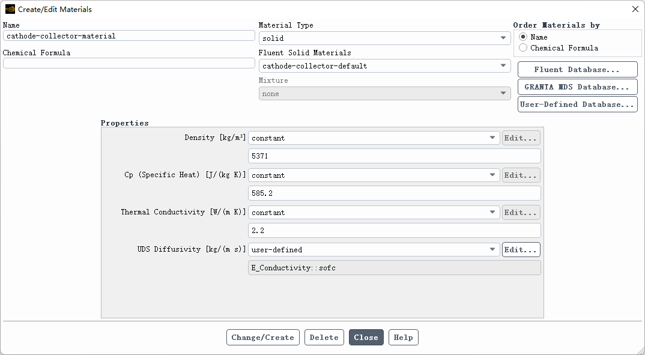
Task: Open the GRANTA MDS Database
Action: point(577,87)
